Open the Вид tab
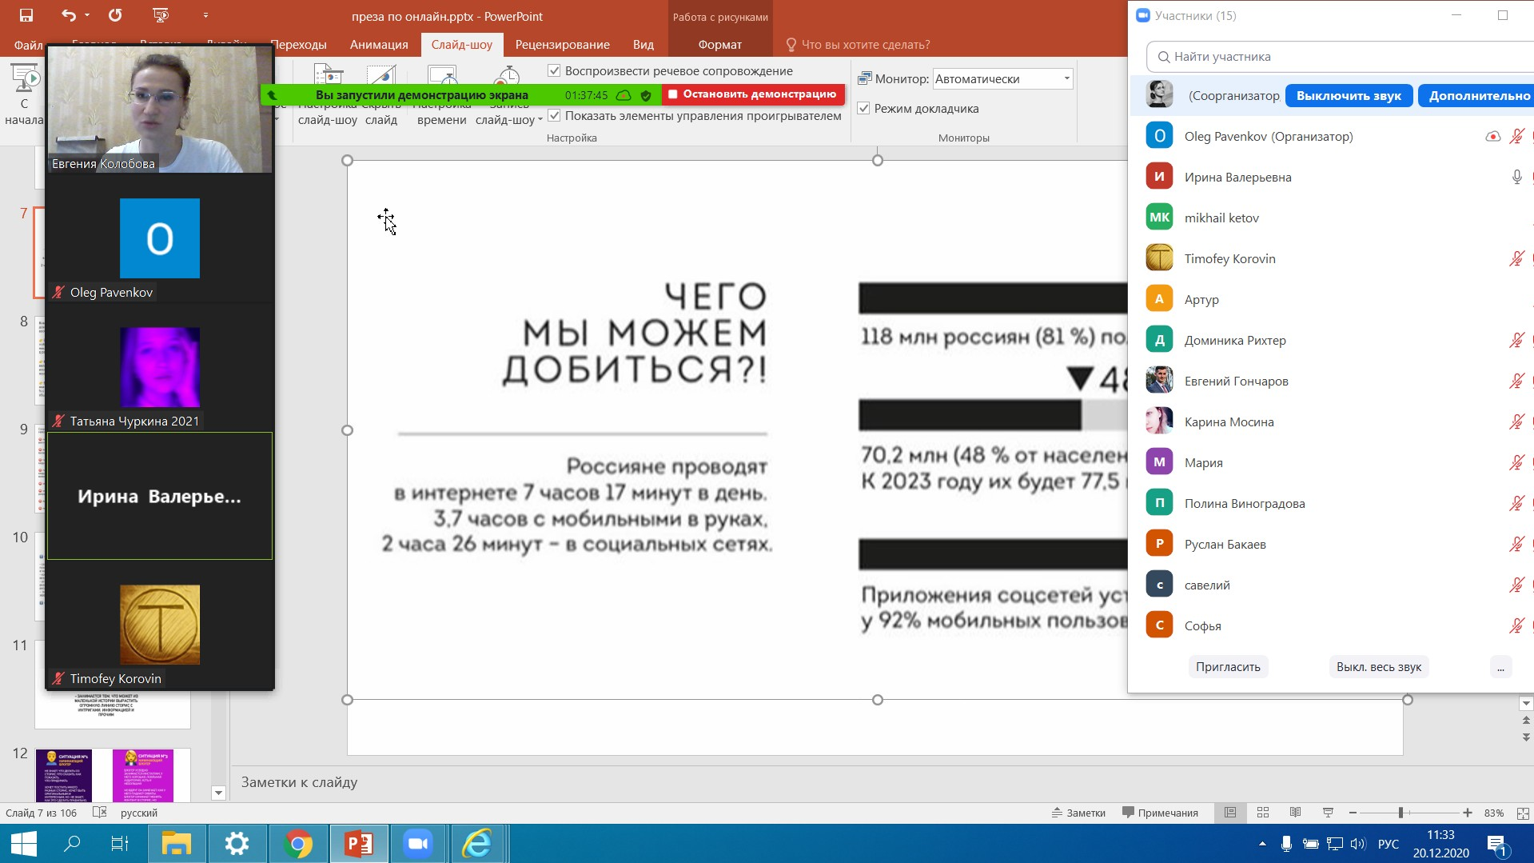This screenshot has width=1534, height=863. click(x=643, y=45)
